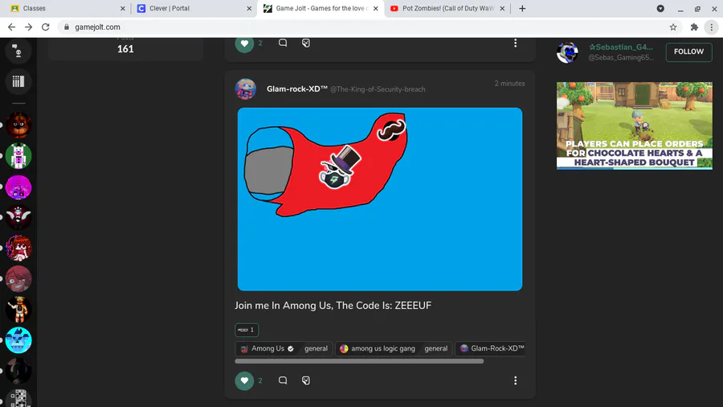
Task: Open the Glam-Rock-XD™ community tag
Action: (x=492, y=348)
